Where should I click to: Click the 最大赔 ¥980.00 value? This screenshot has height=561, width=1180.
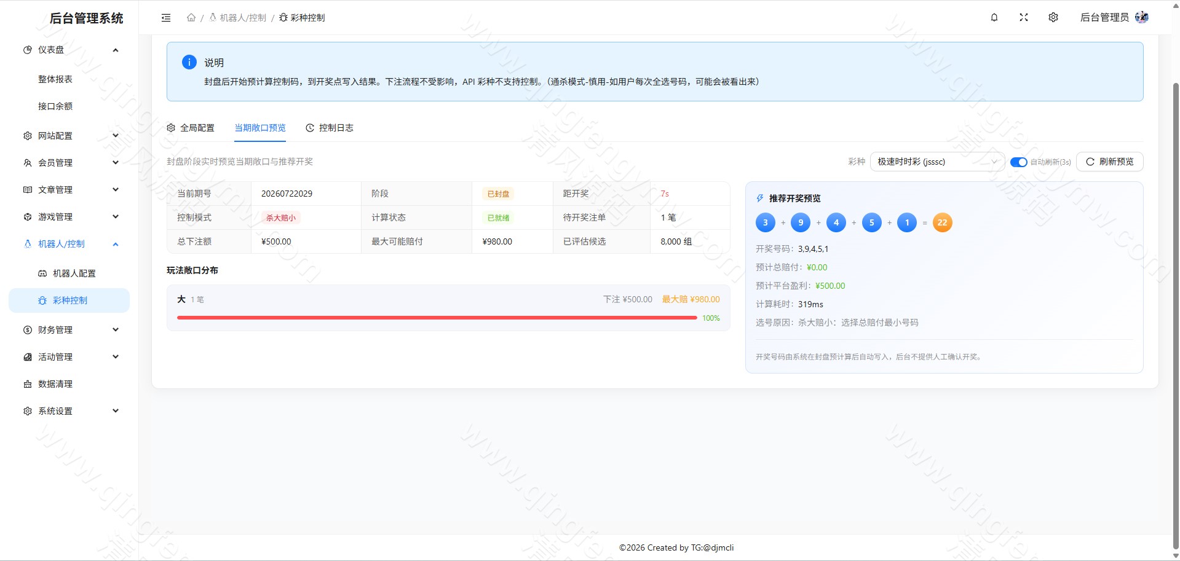[691, 299]
